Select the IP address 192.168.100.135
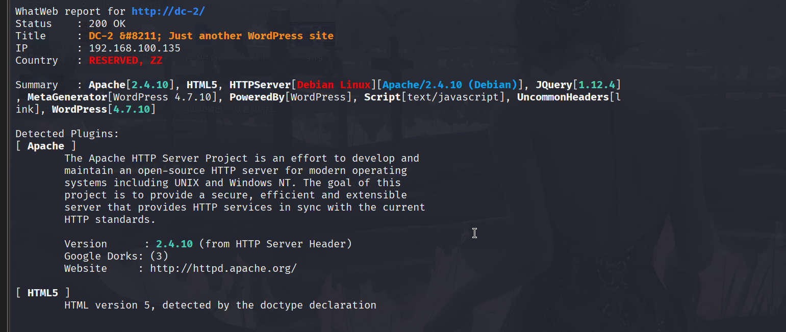The image size is (786, 332). (x=135, y=48)
